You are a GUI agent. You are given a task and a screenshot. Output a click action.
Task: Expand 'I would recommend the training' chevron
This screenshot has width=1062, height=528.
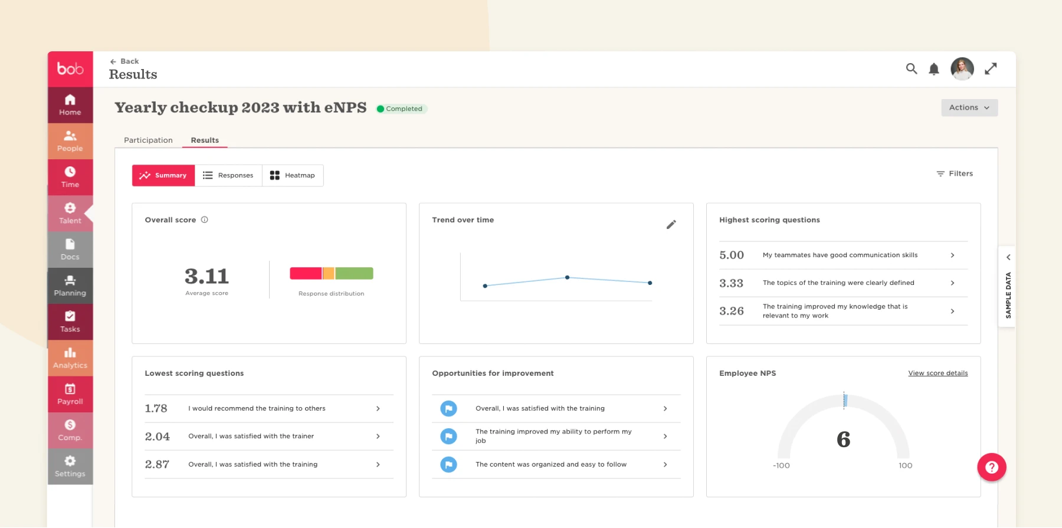378,409
